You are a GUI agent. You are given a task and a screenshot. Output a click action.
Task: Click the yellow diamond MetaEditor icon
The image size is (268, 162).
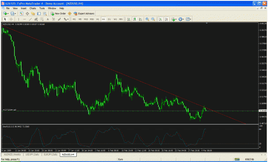point(69,14)
